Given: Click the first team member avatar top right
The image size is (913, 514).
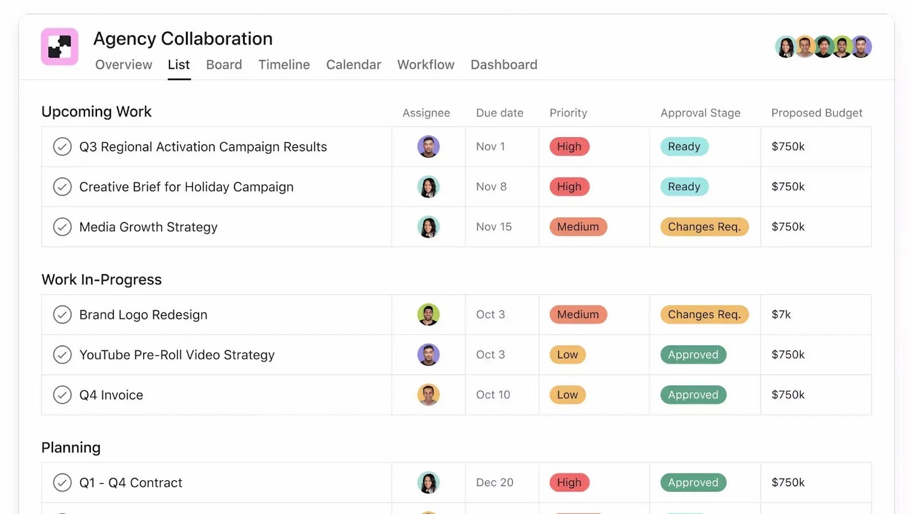Looking at the screenshot, I should (786, 47).
